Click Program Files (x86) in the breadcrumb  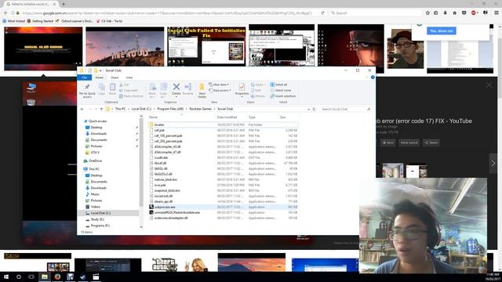pyautogui.click(x=170, y=109)
